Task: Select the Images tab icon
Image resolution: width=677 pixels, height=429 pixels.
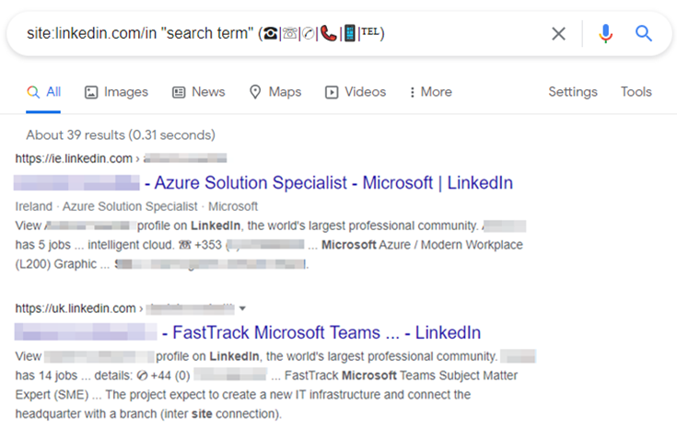Action: [91, 92]
